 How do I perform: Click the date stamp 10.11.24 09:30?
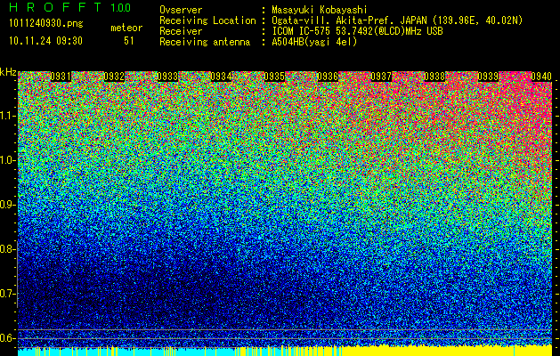click(x=45, y=41)
